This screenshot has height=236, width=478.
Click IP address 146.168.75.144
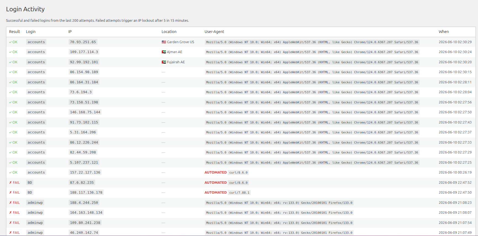click(85, 112)
